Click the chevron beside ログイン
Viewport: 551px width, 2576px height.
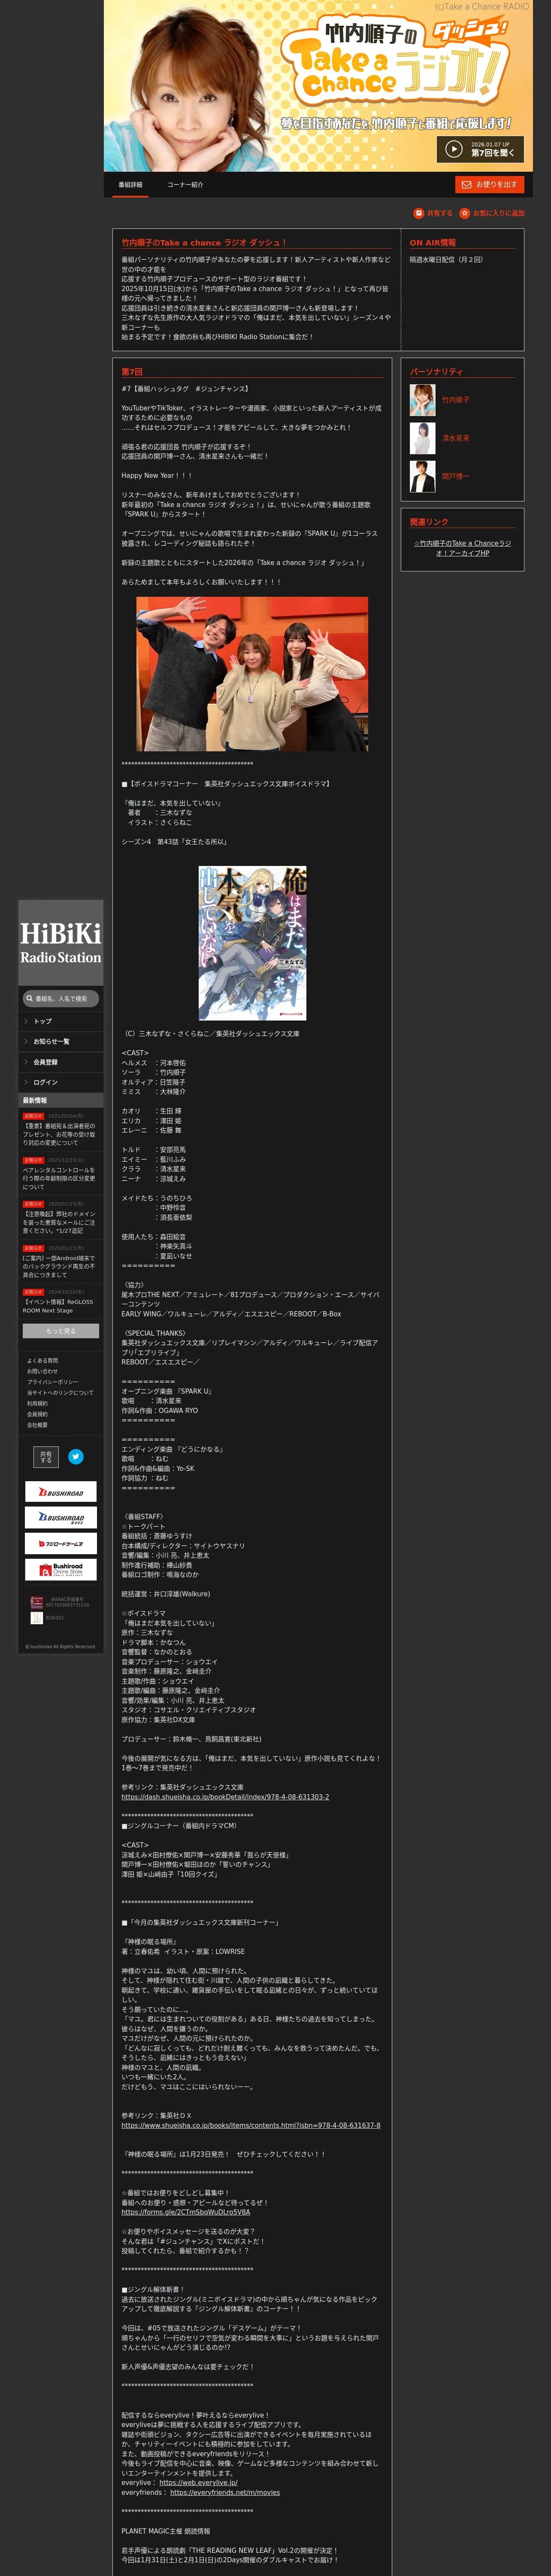(26, 1082)
